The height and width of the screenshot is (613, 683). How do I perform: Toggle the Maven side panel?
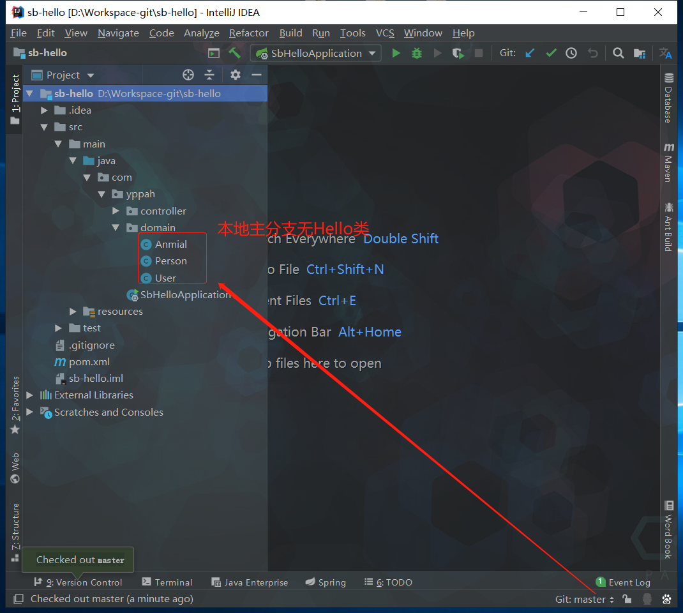(x=668, y=162)
